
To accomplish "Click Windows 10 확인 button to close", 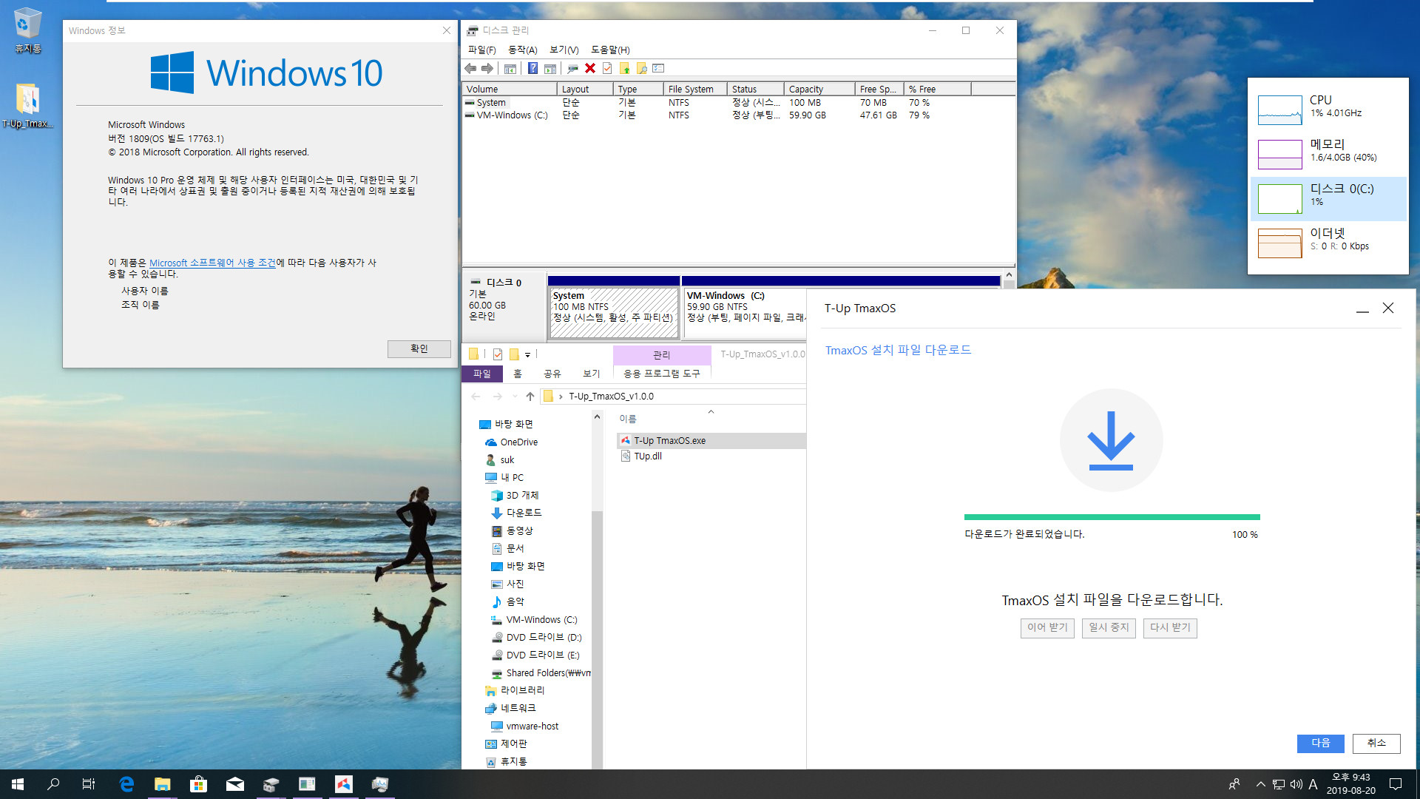I will click(417, 348).
